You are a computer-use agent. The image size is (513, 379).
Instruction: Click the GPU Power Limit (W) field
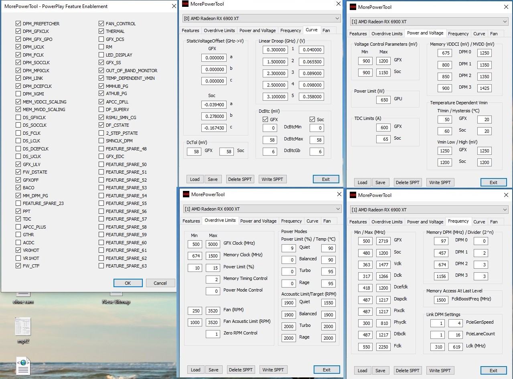click(x=384, y=99)
